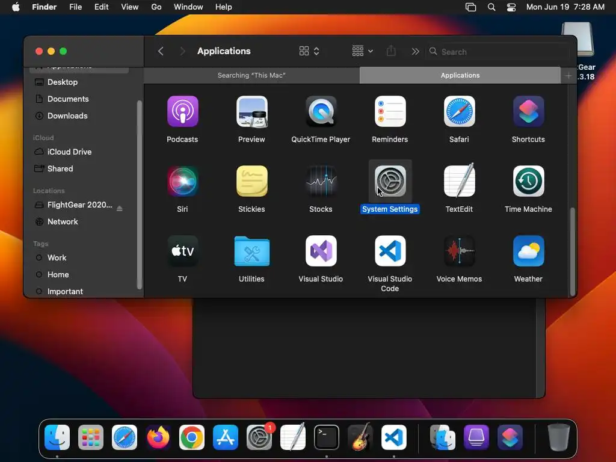The width and height of the screenshot is (616, 462).
Task: Select the Home tag
Action: click(79, 275)
